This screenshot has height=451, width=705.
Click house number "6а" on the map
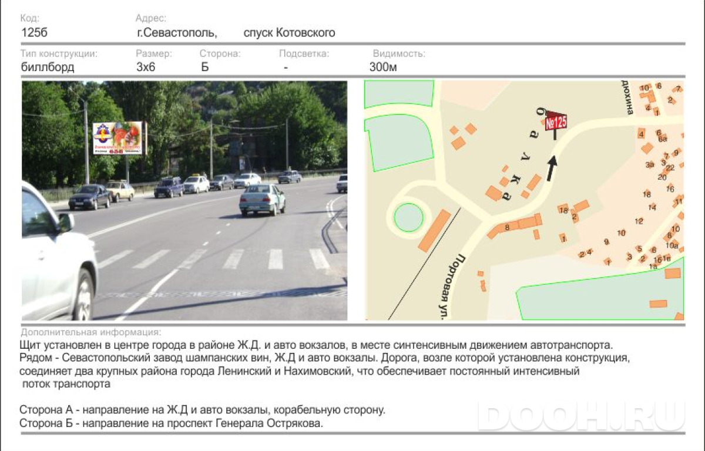(663, 139)
